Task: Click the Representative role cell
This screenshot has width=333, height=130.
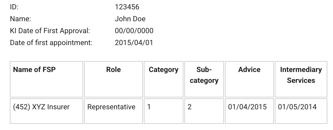Action: click(x=111, y=107)
